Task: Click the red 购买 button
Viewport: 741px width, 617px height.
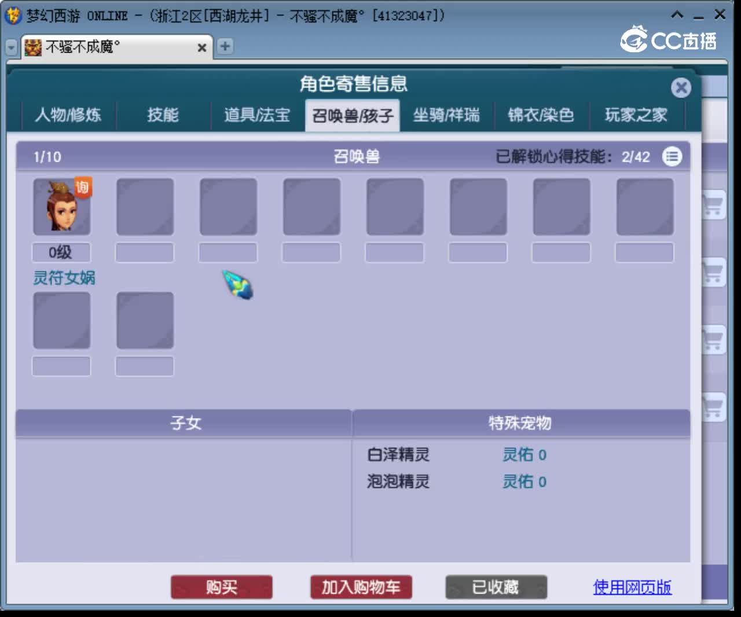Action: click(222, 587)
